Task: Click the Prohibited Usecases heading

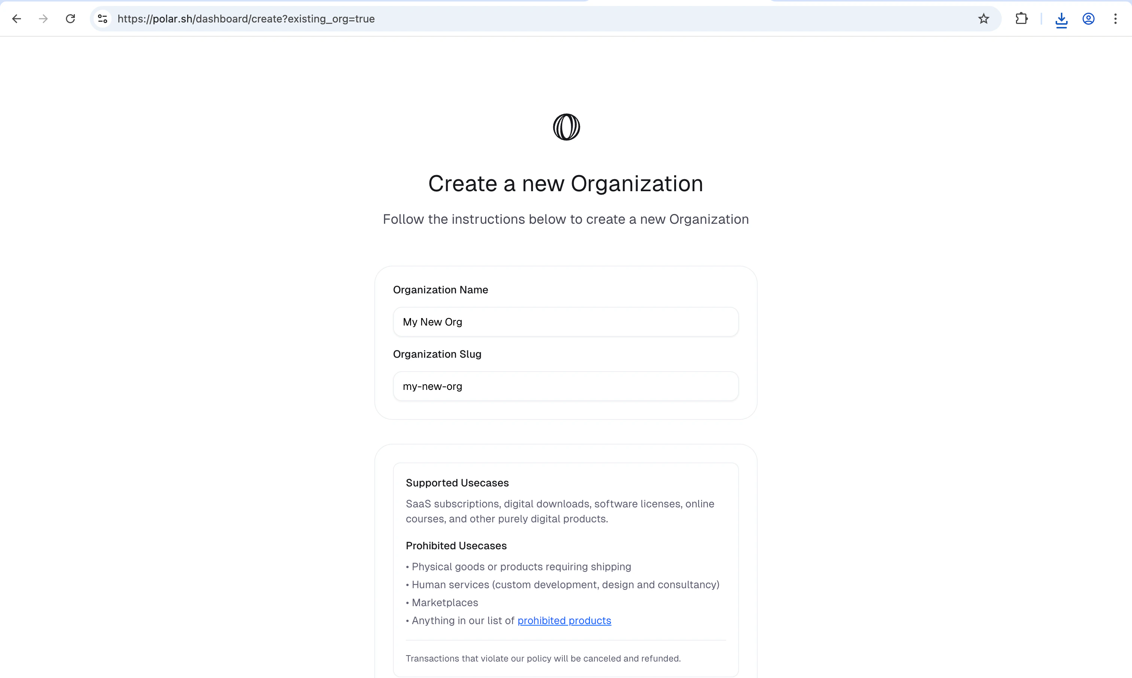Action: 456,546
